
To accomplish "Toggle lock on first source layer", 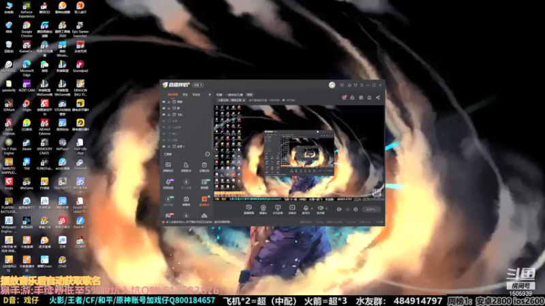I will (169, 101).
